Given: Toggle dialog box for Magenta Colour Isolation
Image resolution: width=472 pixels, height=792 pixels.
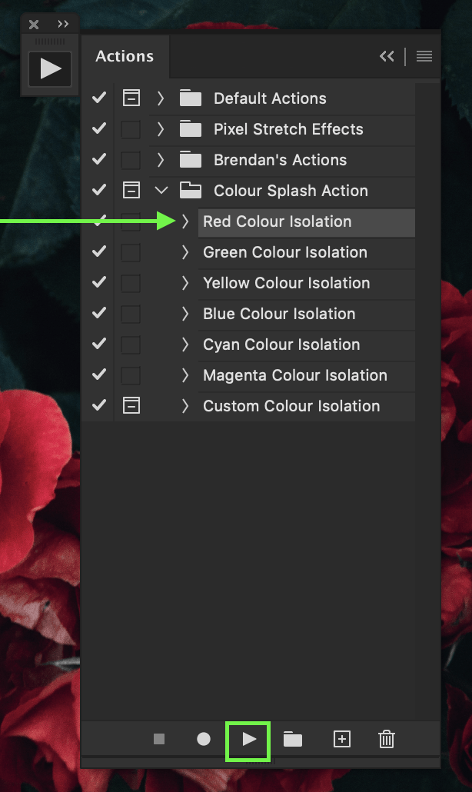Looking at the screenshot, I should (131, 375).
